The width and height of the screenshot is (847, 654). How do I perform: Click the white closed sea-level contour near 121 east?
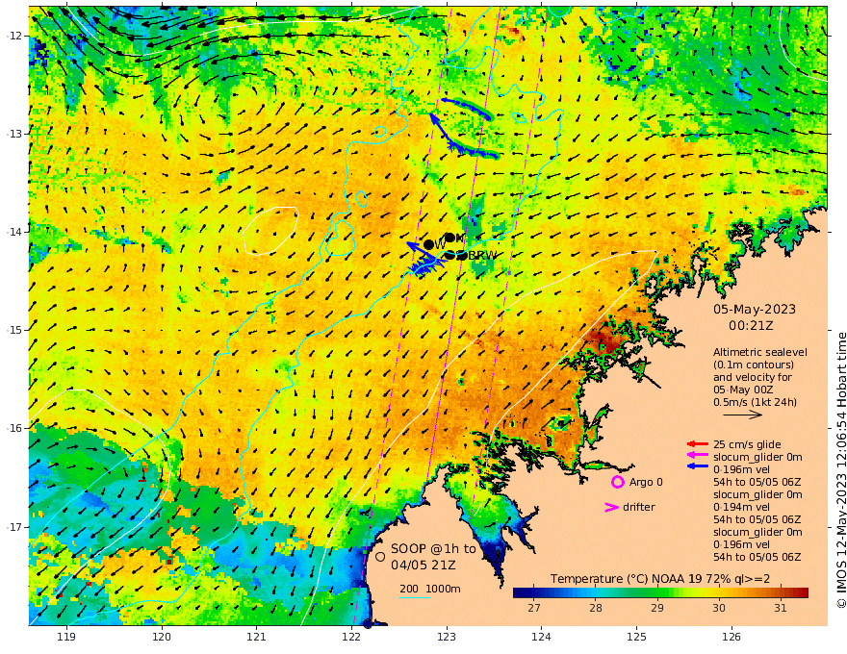(270, 231)
